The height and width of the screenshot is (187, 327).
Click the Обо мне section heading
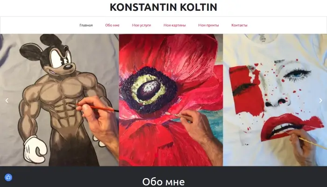coord(163,181)
